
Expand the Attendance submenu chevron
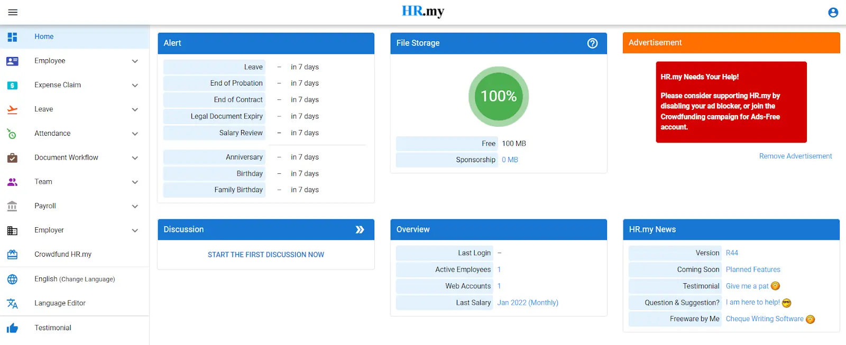tap(135, 134)
